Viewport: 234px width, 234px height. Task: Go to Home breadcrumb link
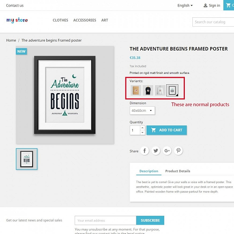tap(11, 40)
